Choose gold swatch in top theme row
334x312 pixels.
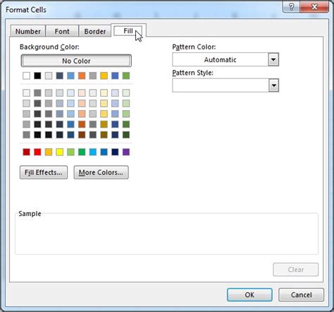pyautogui.click(x=104, y=76)
